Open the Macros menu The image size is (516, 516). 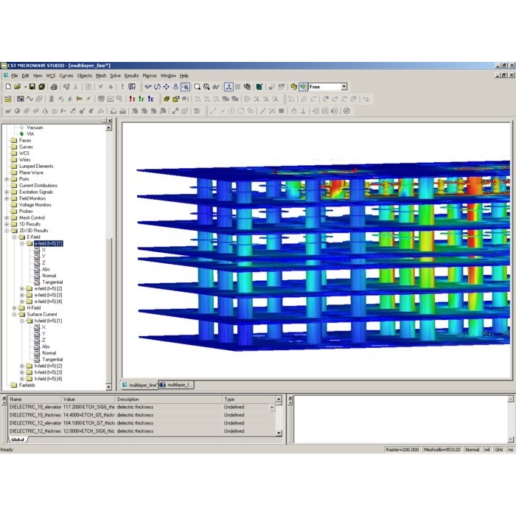pyautogui.click(x=150, y=75)
